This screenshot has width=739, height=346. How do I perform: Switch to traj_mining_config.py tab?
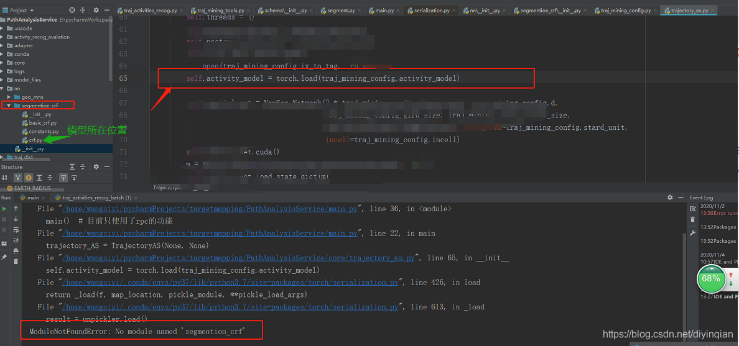(x=625, y=10)
